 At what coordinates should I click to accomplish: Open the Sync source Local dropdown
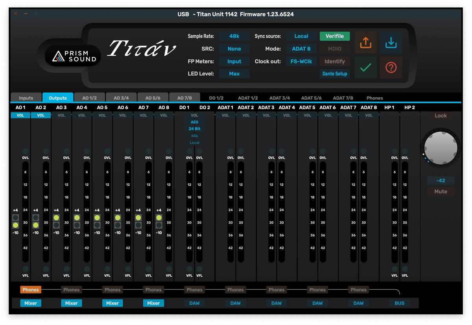(x=301, y=36)
